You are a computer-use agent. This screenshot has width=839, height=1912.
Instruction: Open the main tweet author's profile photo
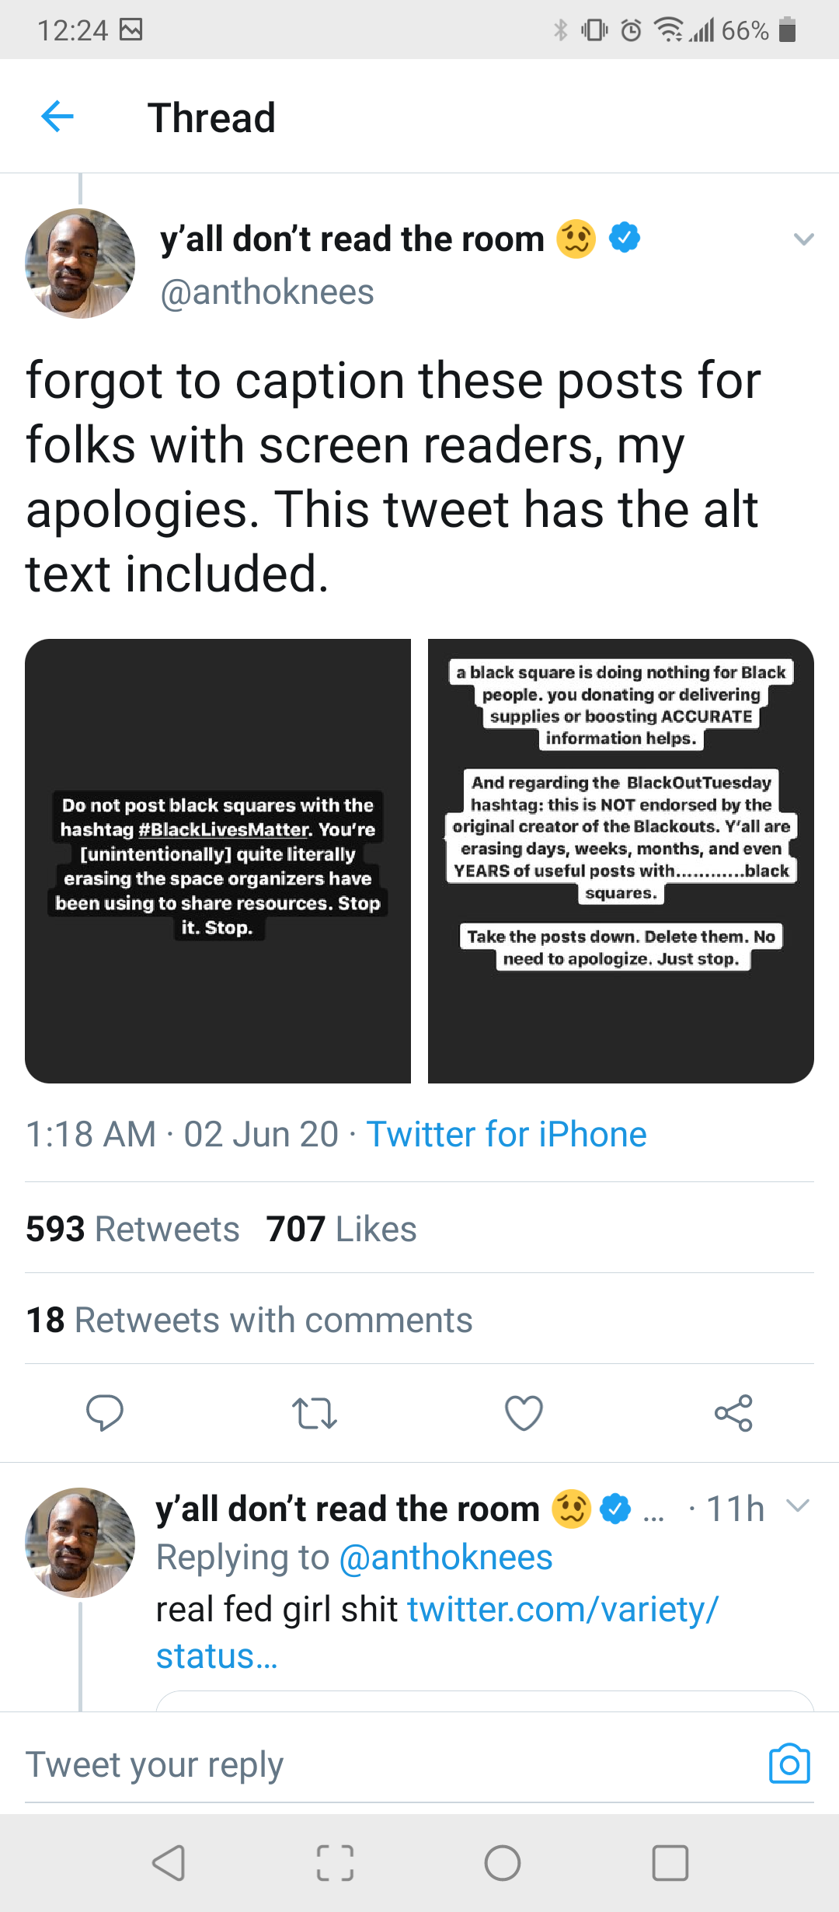pos(80,263)
